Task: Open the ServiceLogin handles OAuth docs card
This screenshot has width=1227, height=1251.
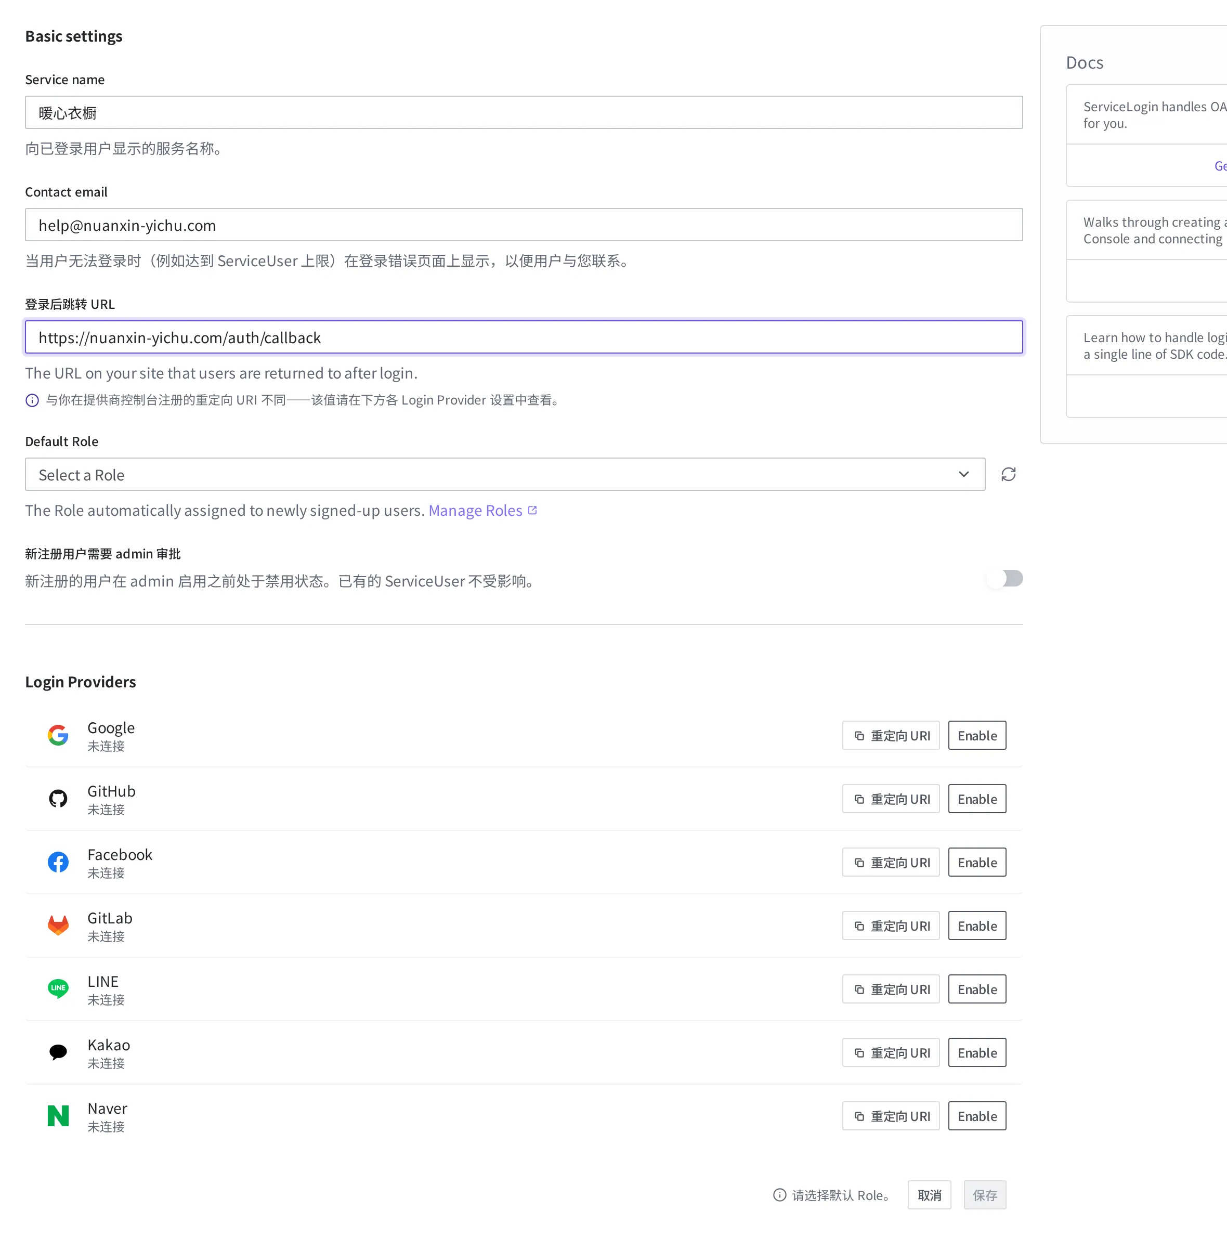Action: tap(1146, 136)
